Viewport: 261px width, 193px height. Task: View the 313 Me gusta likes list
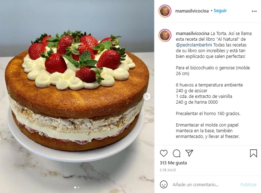pos(173,163)
